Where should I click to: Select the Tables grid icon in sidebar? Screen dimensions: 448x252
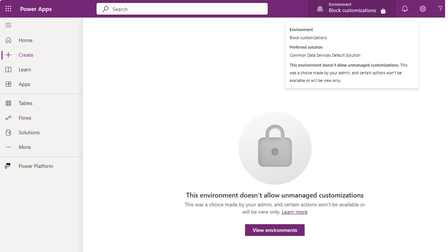pos(8,103)
